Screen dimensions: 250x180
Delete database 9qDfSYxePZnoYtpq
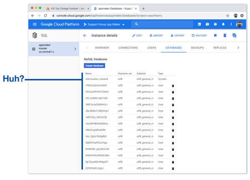pos(173,143)
